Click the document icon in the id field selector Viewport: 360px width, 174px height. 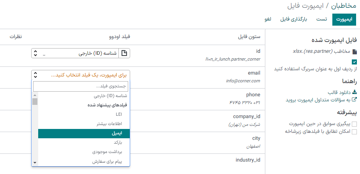pyautogui.click(x=124, y=54)
